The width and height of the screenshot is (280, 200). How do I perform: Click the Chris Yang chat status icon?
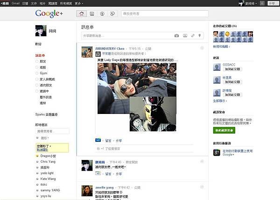pyautogui.click(x=37, y=161)
